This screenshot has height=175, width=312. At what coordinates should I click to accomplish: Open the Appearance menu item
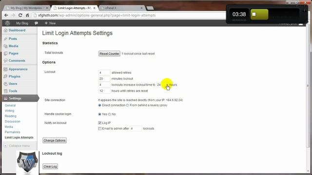[18, 69]
